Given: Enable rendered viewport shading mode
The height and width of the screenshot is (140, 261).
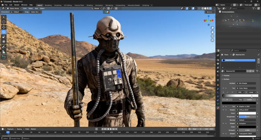Looking at the screenshot, I should 211,8.
